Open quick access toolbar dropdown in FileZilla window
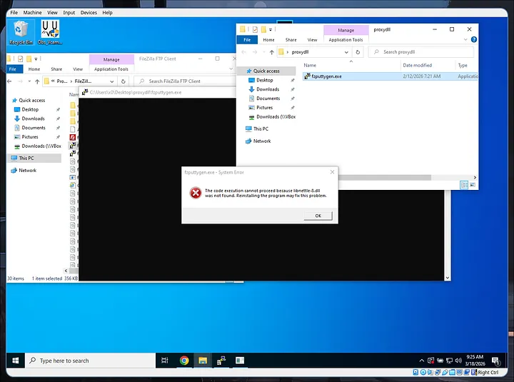 point(36,59)
